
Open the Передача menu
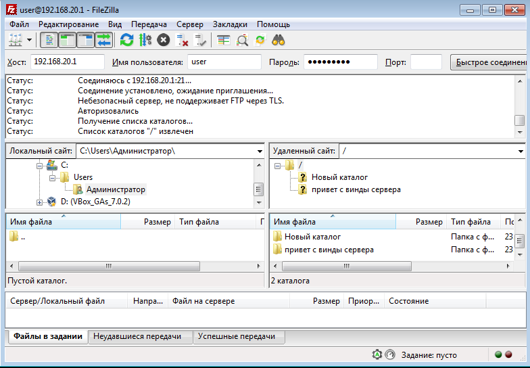tap(149, 24)
